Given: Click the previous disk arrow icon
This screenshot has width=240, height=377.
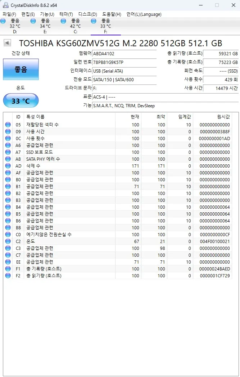Looking at the screenshot, I should [7, 43].
